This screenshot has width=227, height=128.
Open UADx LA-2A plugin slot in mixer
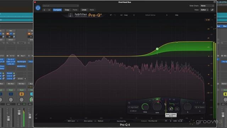(11, 62)
